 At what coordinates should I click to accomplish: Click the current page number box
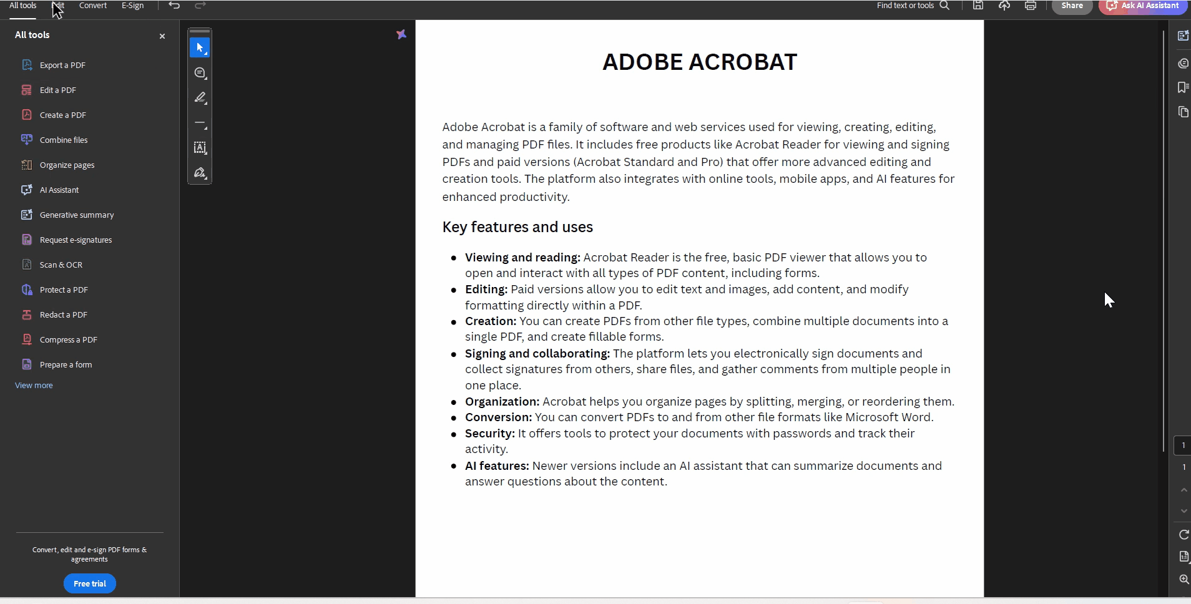pyautogui.click(x=1183, y=446)
